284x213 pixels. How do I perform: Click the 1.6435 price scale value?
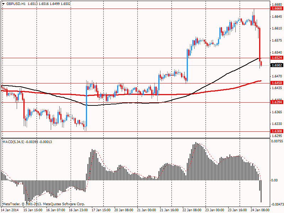(x=277, y=88)
